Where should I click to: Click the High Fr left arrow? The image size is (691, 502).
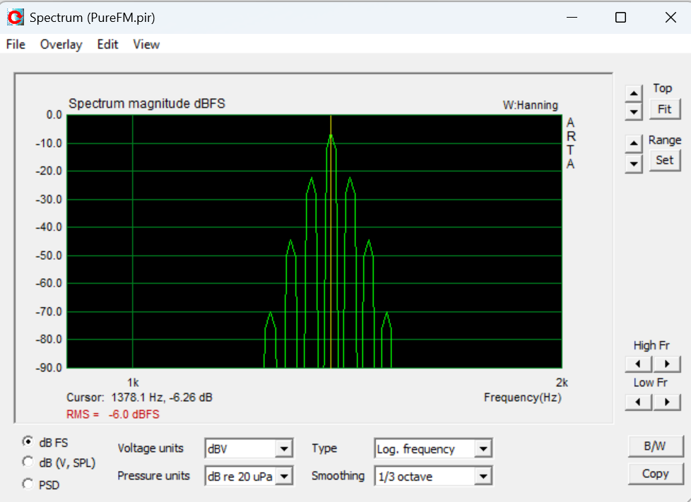[x=638, y=364]
